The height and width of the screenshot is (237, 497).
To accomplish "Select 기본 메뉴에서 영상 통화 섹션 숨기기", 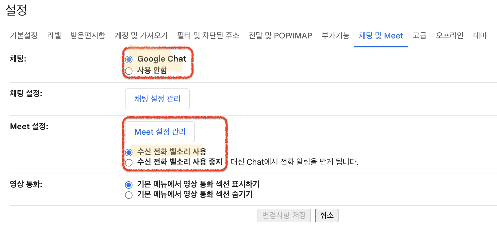I will [129, 195].
